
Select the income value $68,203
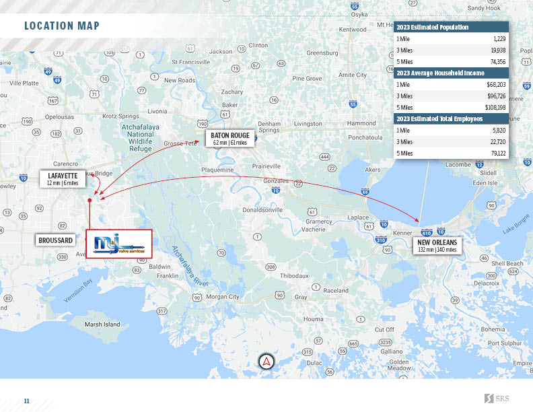pyautogui.click(x=496, y=85)
